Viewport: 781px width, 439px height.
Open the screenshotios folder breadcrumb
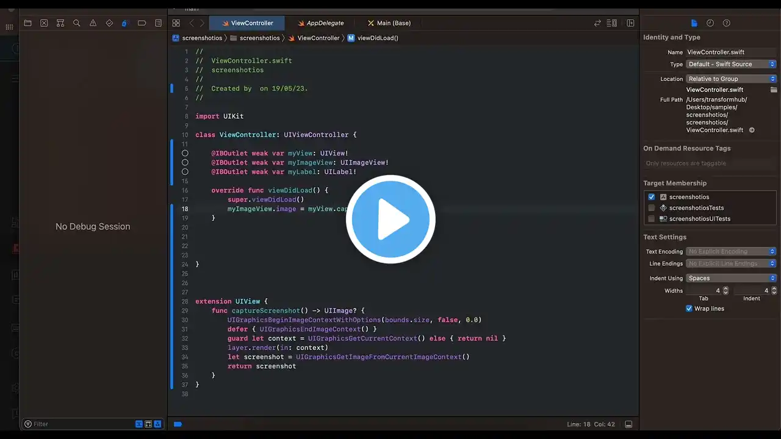coord(254,38)
